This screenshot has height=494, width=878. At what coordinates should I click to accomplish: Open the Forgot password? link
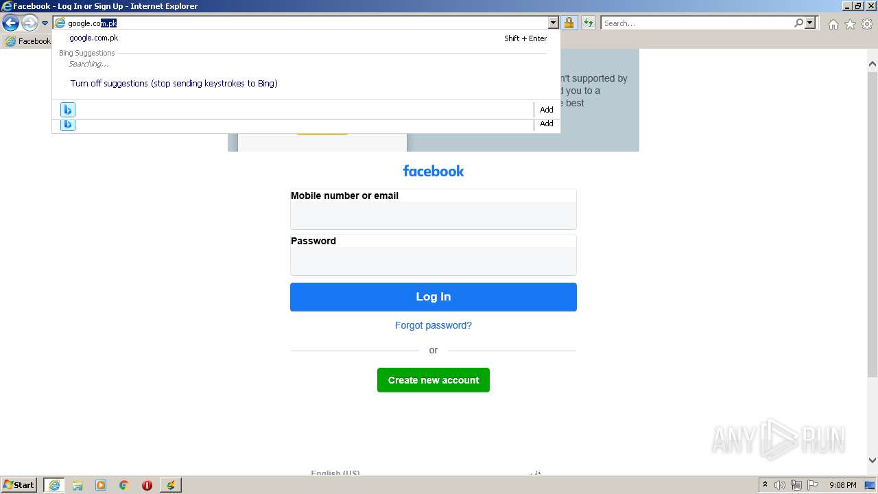click(x=434, y=325)
